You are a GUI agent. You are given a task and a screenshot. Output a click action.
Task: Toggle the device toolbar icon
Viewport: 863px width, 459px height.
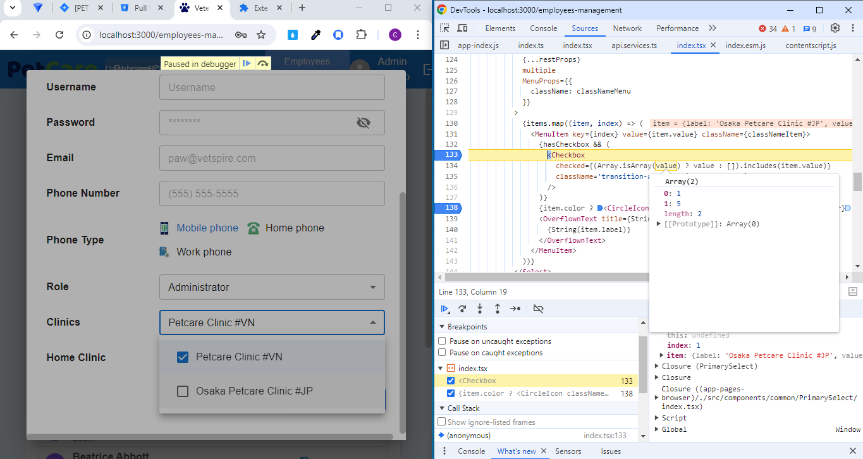pos(462,28)
